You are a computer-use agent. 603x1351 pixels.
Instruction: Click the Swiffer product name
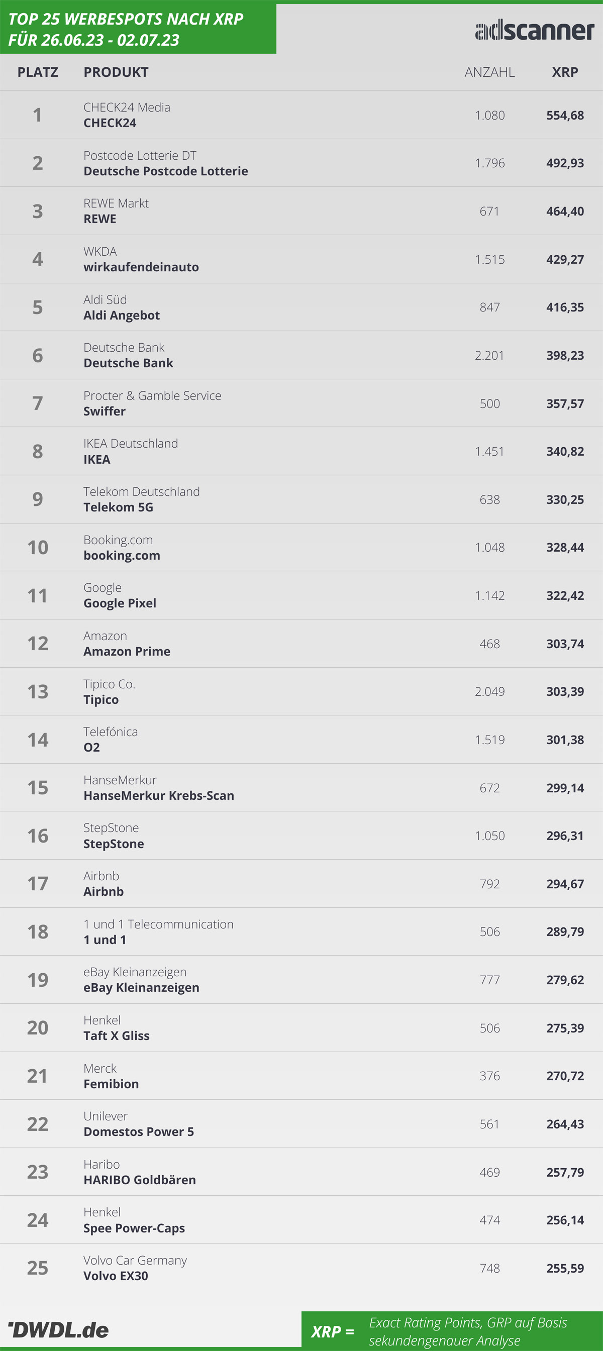pos(105,411)
